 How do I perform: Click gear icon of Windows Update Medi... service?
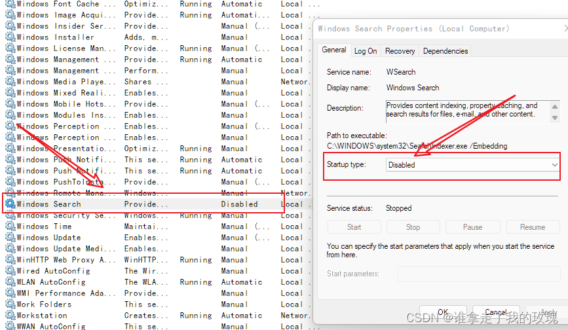click(10, 249)
